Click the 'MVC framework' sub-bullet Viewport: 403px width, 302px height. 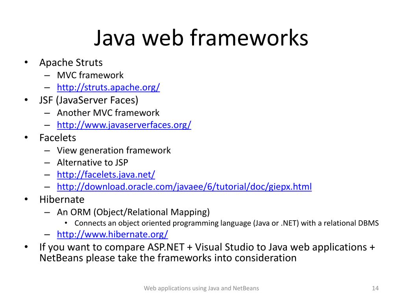90,75
